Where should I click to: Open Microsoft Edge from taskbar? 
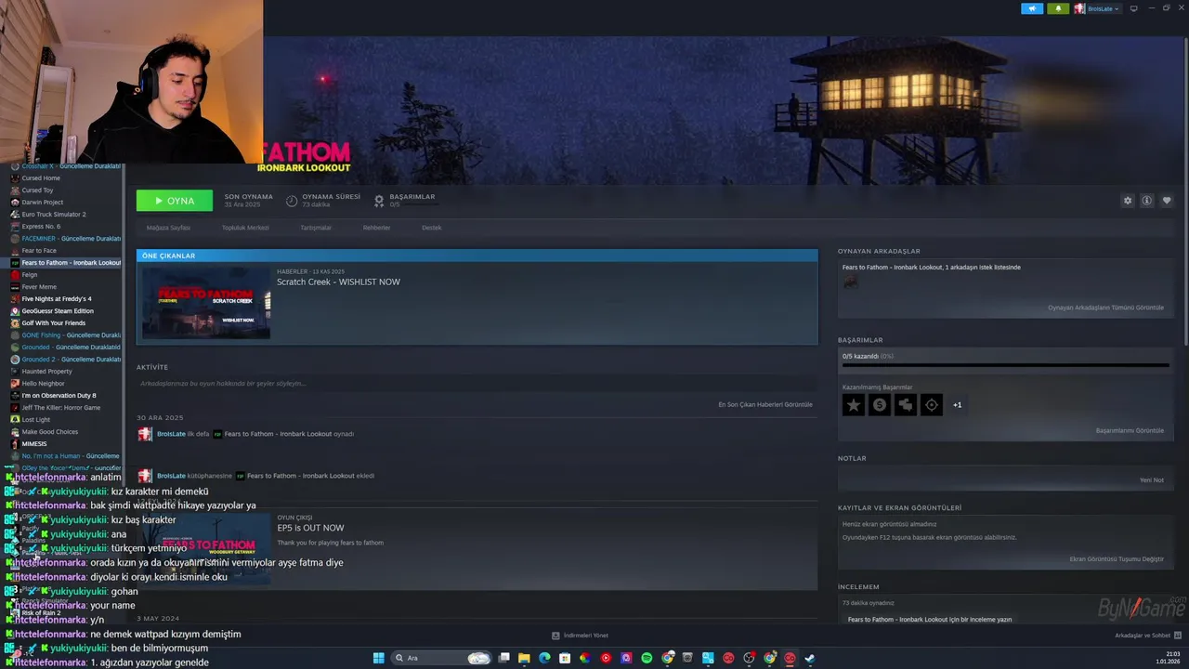point(544,658)
